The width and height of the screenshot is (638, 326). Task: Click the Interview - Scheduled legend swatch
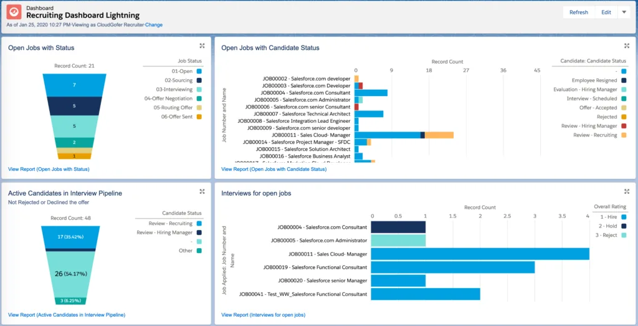624,98
